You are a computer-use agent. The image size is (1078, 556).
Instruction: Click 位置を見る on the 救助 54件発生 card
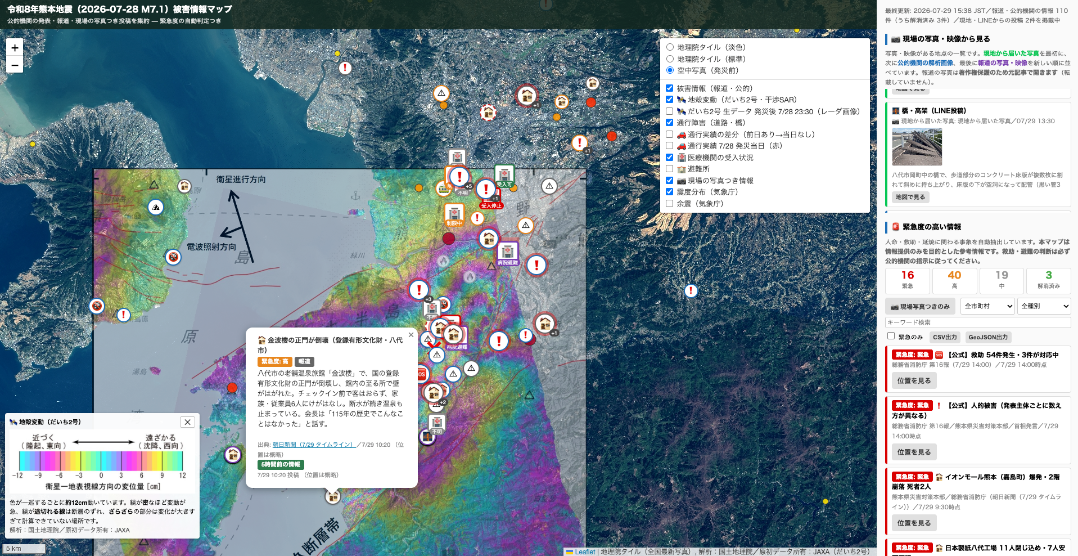point(914,381)
